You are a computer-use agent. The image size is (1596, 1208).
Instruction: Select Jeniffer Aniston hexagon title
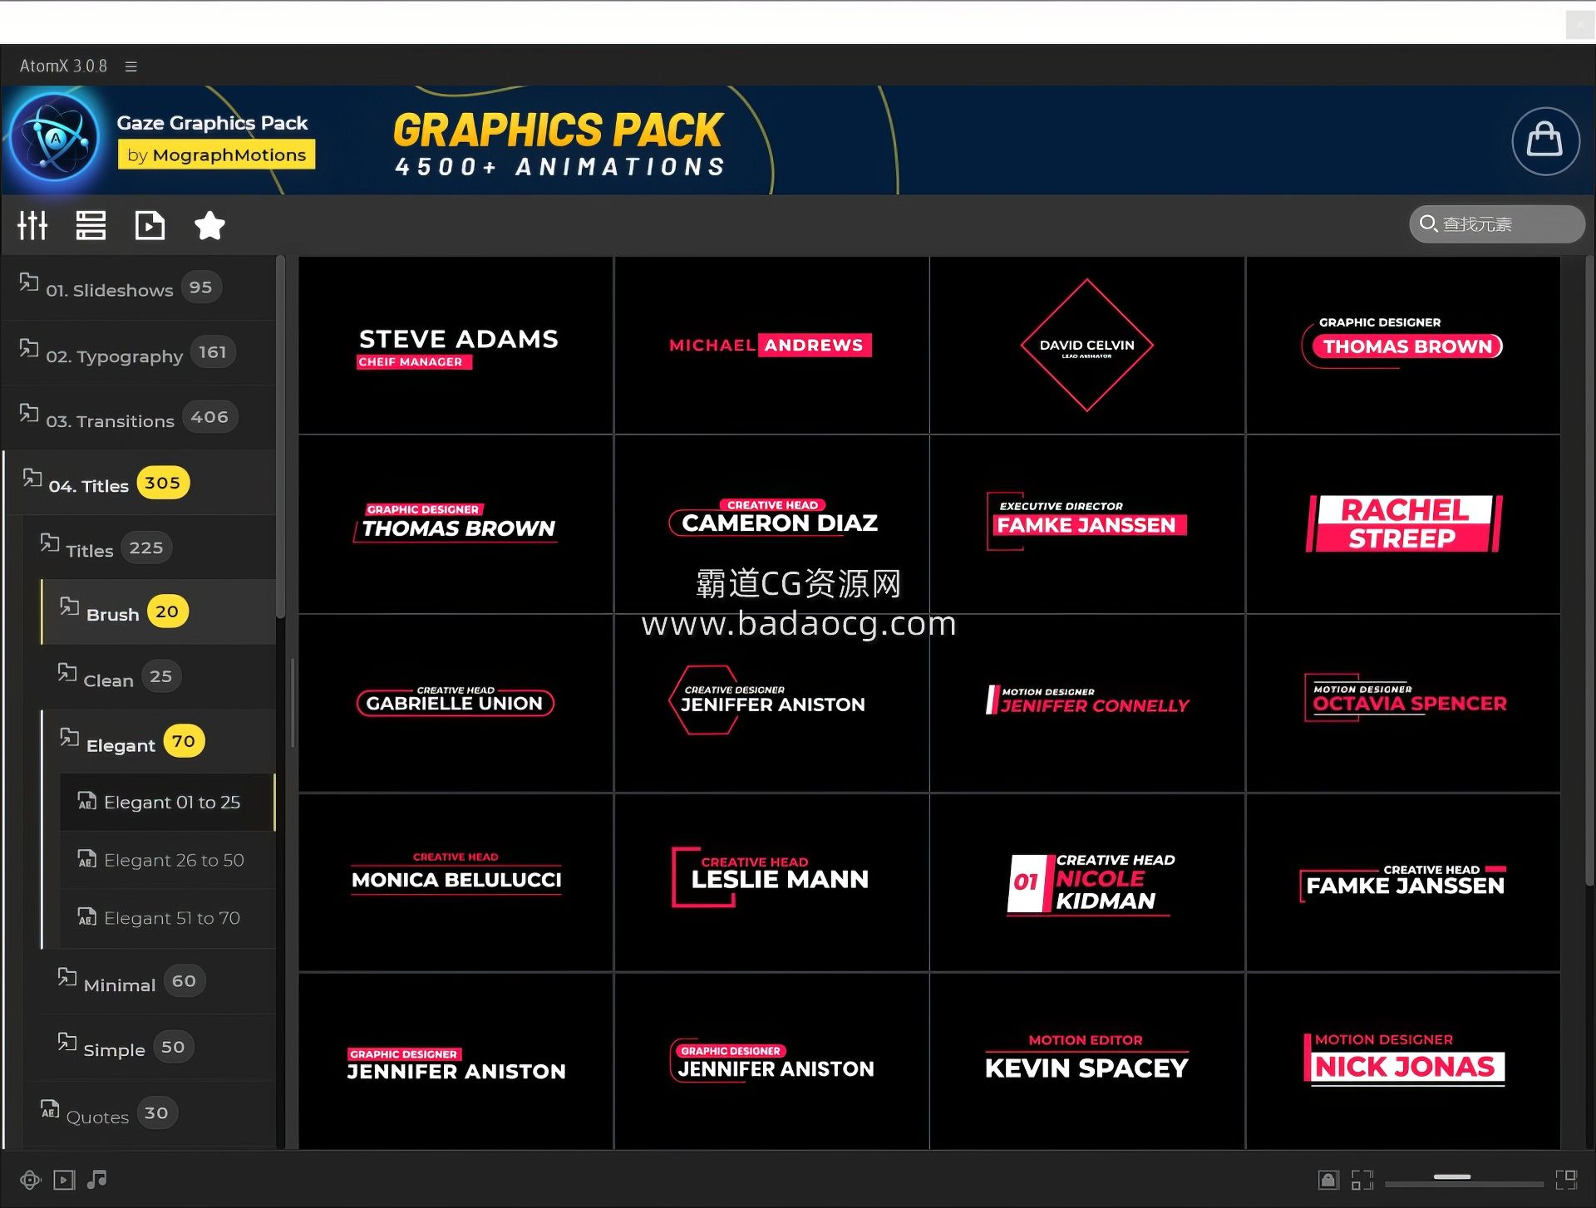pyautogui.click(x=771, y=704)
